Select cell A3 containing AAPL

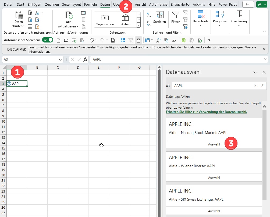click(17, 84)
